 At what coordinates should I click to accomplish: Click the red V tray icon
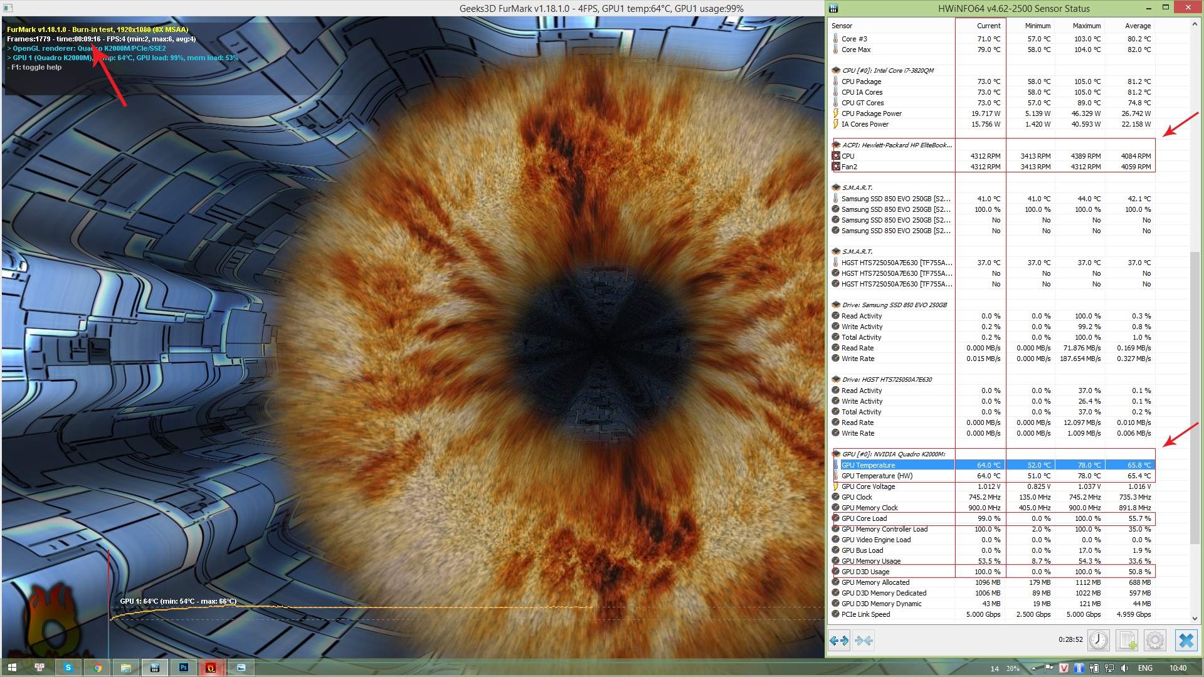[x=1064, y=668]
